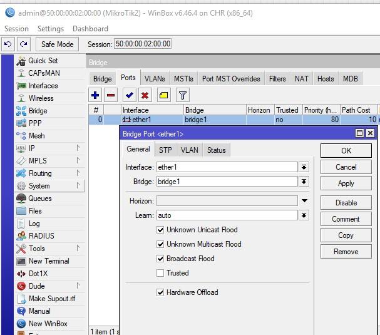Click the blue plus add port icon
The height and width of the screenshot is (335, 380).
pos(95,95)
